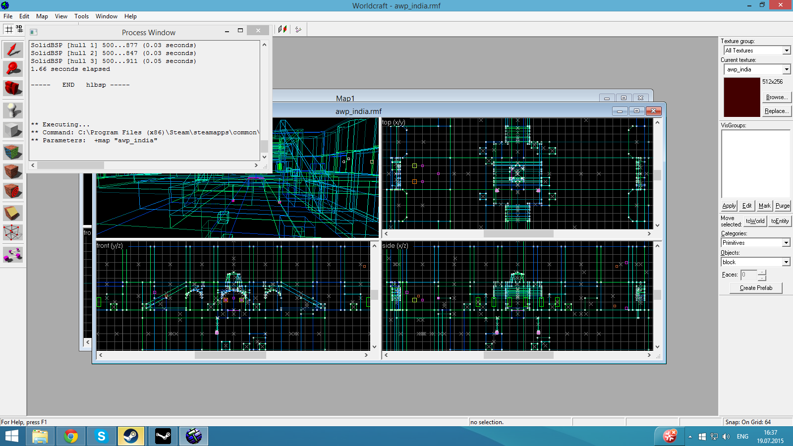793x446 pixels.
Task: Open Toggle Texture Application tool
Action: click(x=13, y=152)
